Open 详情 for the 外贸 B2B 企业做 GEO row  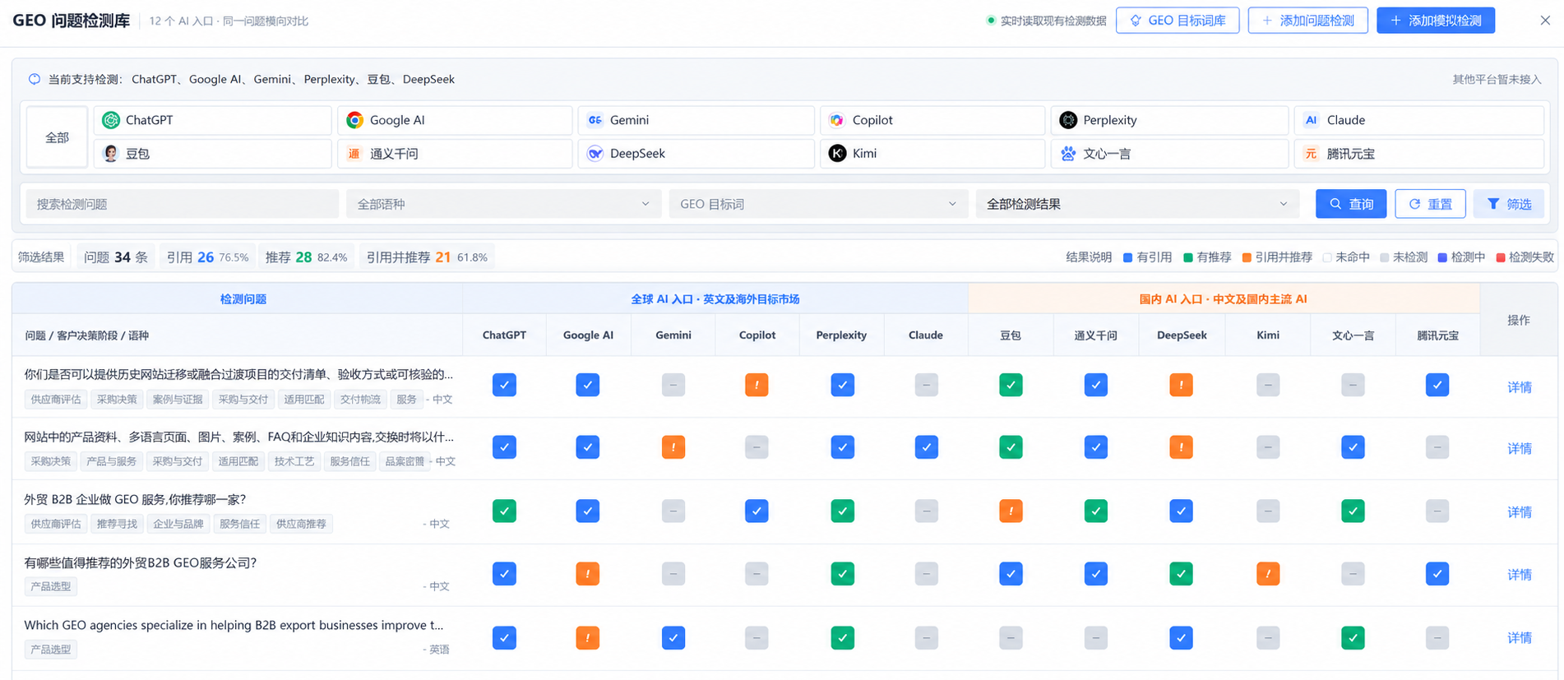click(1519, 512)
